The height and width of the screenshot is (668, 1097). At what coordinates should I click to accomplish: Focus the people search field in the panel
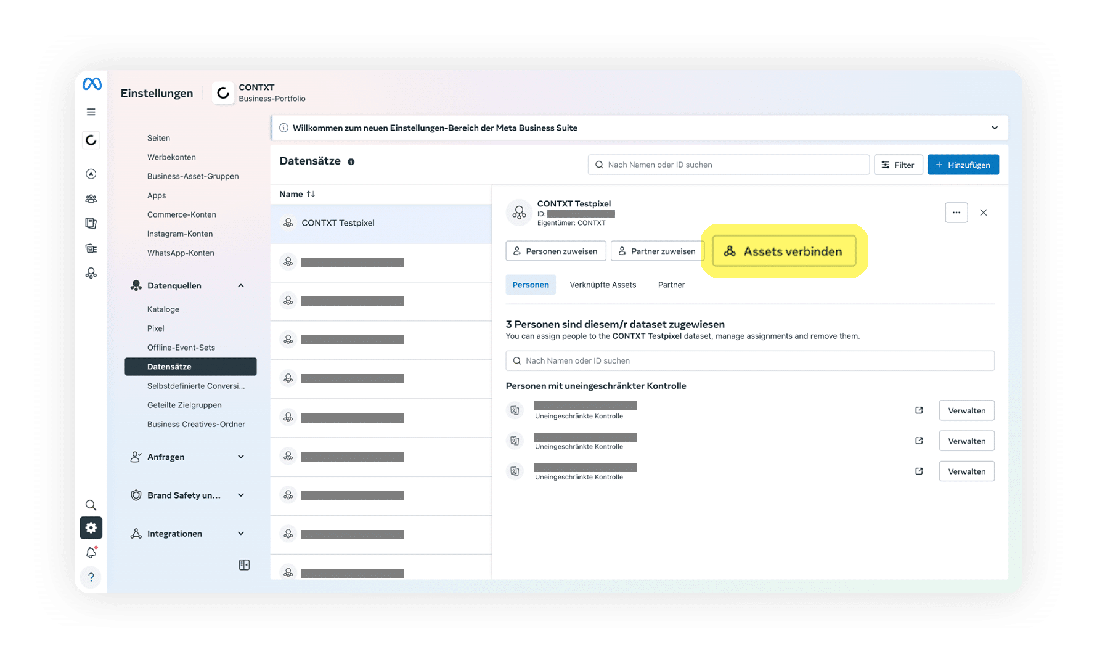(750, 360)
